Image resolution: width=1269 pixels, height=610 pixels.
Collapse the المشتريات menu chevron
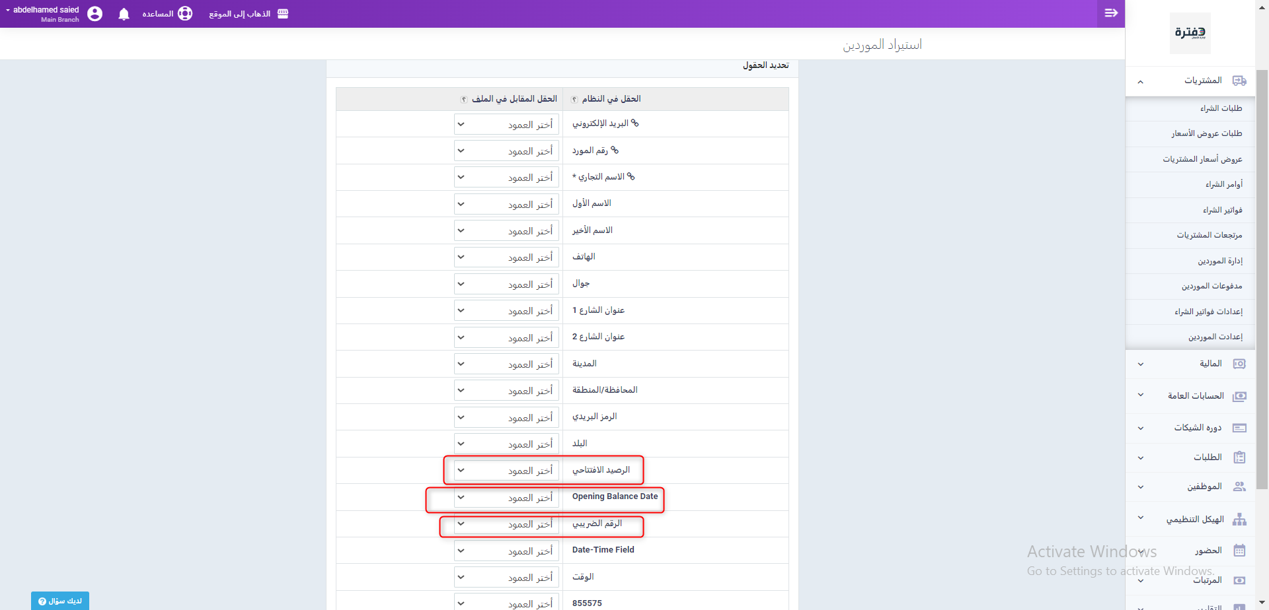[1140, 82]
